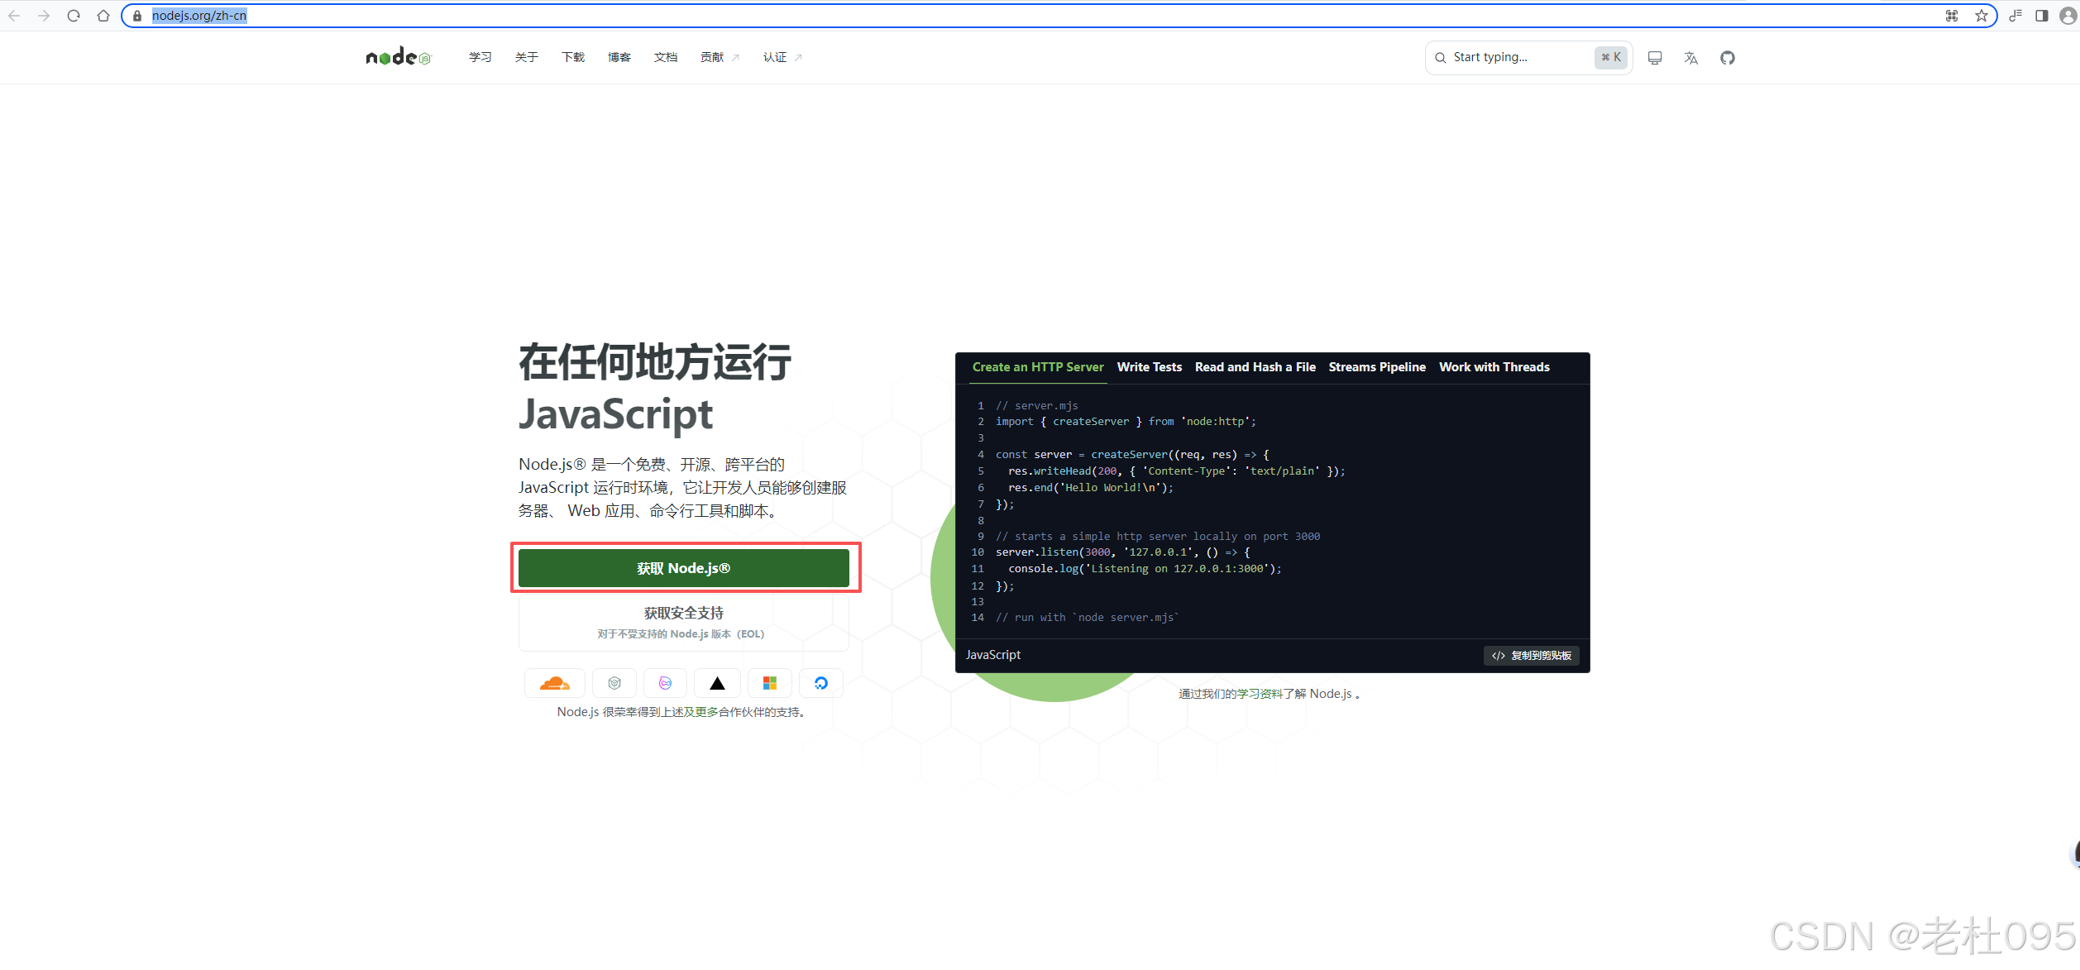Click the DigitalOcean sponsor logo
The width and height of the screenshot is (2080, 970).
point(820,683)
